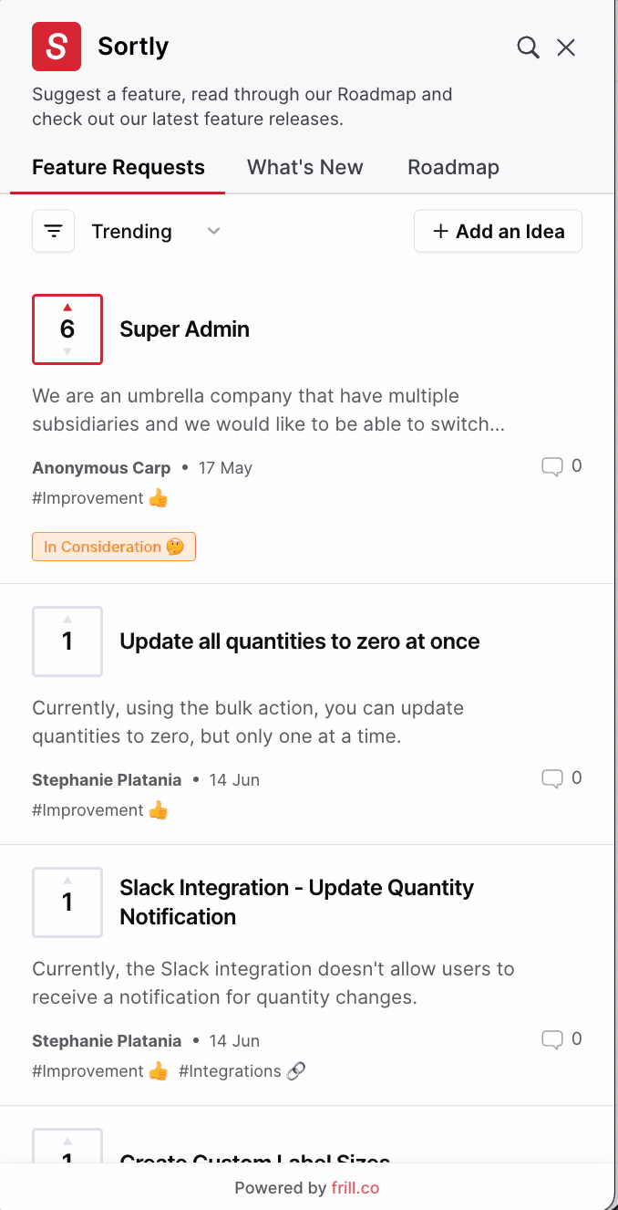This screenshot has height=1210, width=618.
Task: Switch to the What's New tab
Action: [304, 168]
